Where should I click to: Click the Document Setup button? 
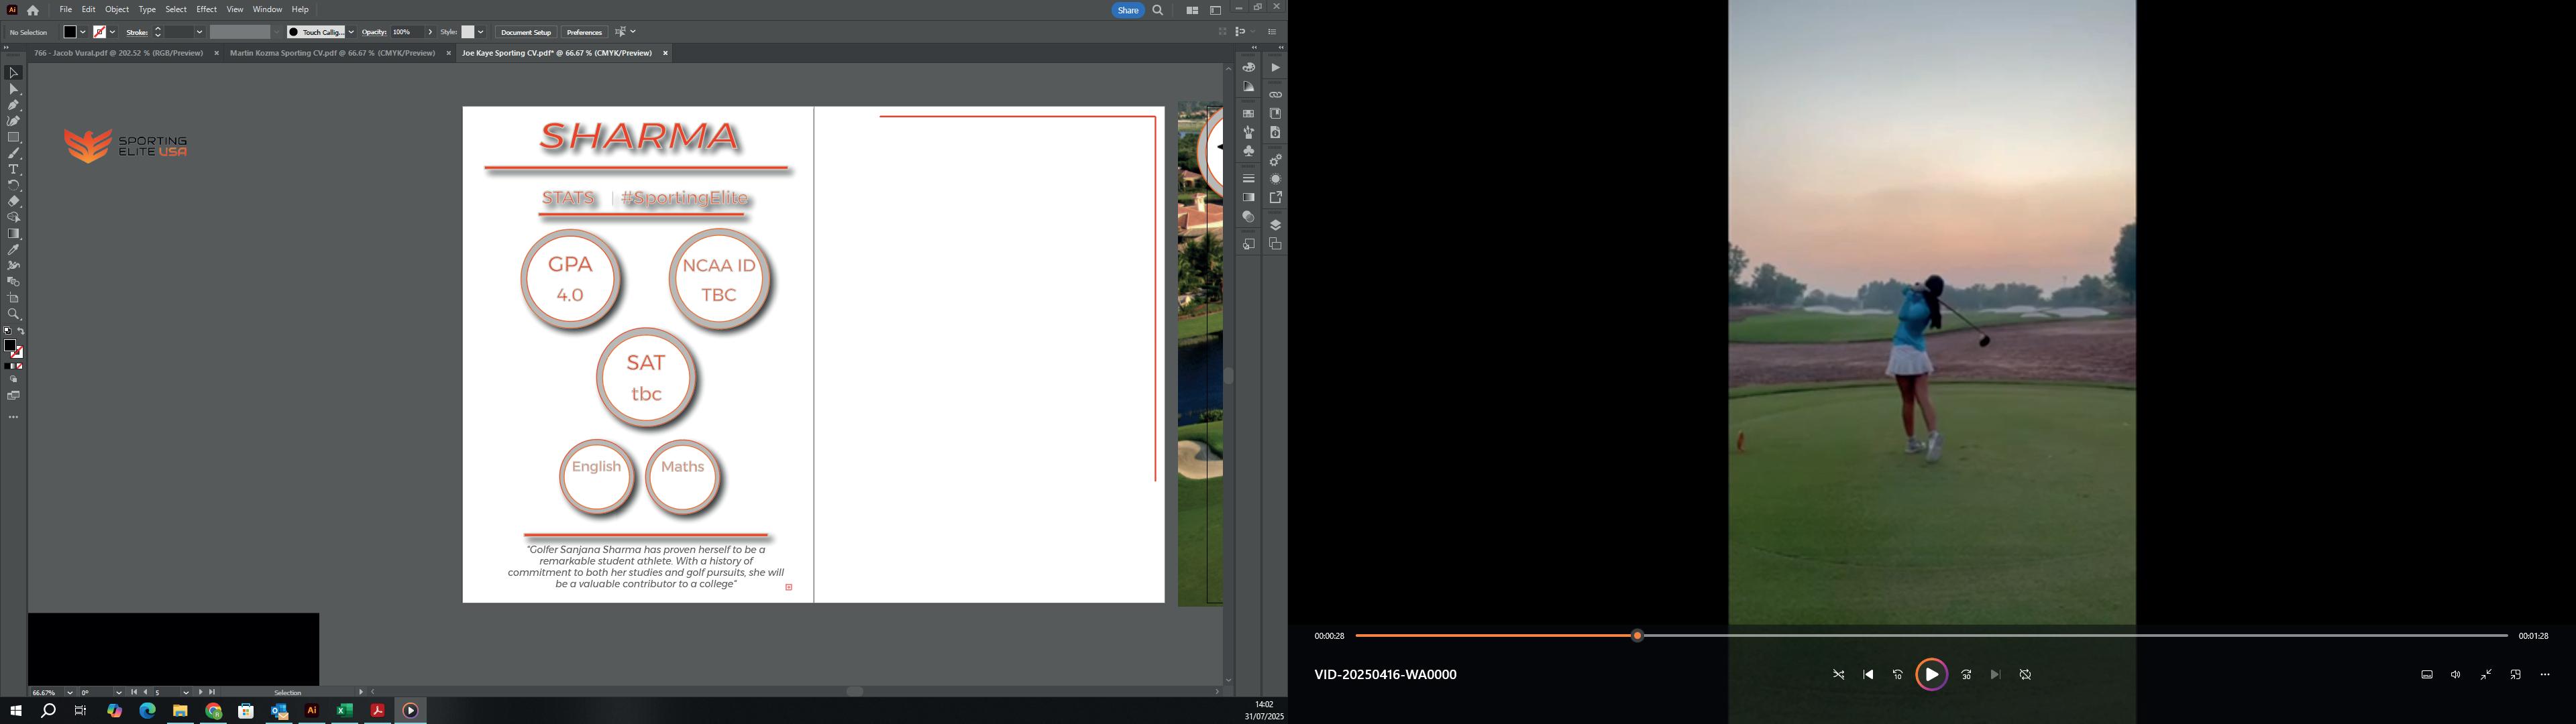coord(525,32)
